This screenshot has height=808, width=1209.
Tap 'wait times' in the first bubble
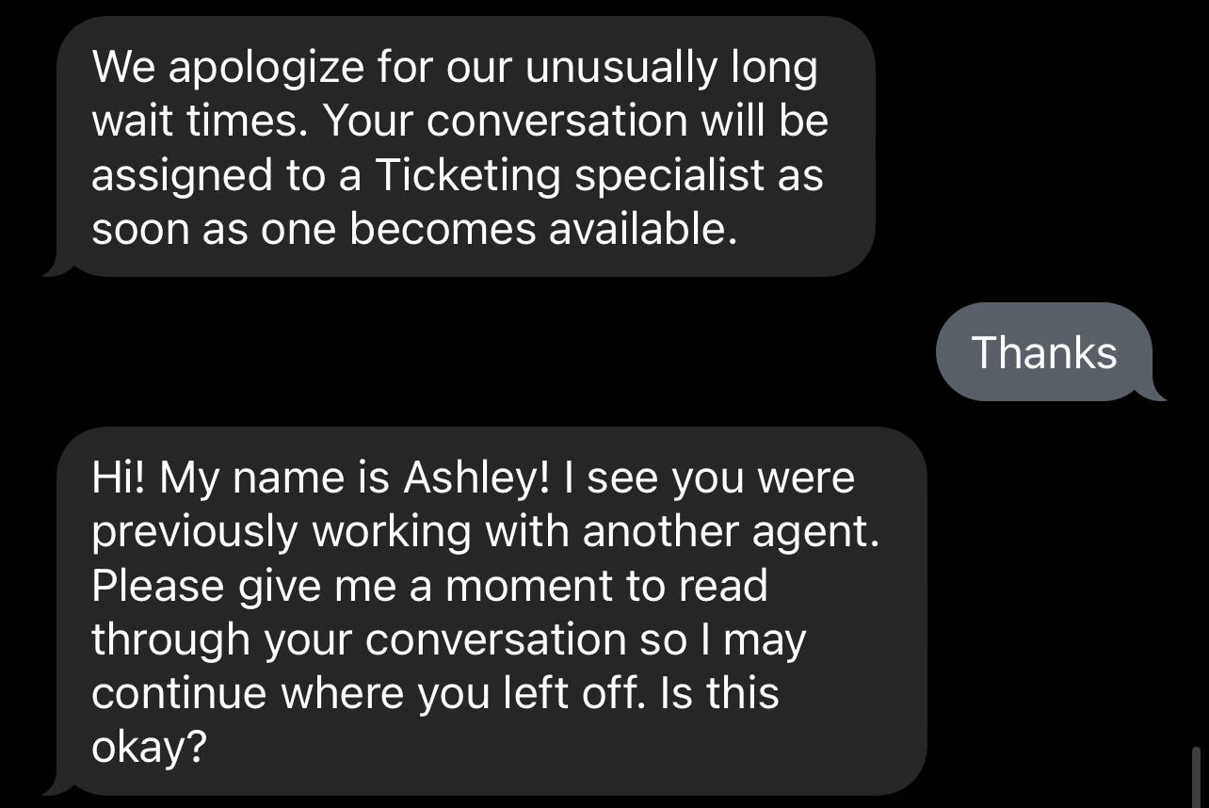click(x=198, y=120)
